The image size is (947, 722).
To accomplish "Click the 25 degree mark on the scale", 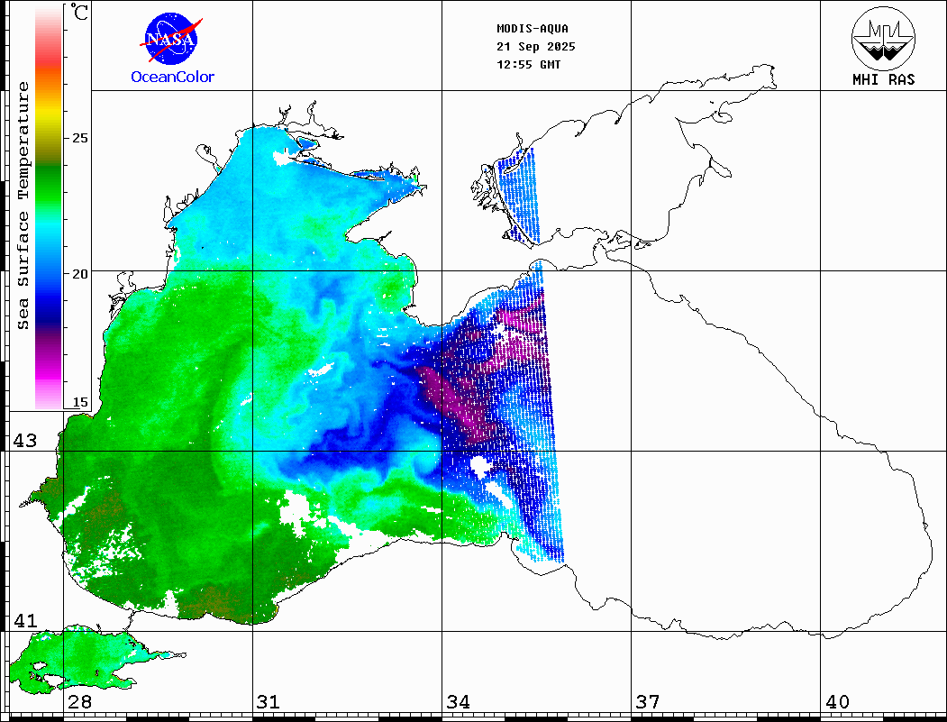I will click(81, 138).
